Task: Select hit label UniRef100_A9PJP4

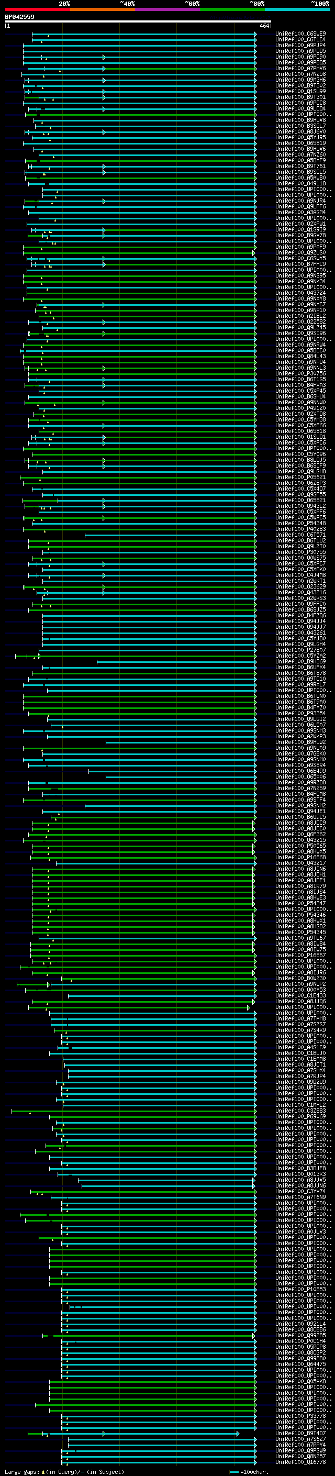Action: [x=300, y=45]
